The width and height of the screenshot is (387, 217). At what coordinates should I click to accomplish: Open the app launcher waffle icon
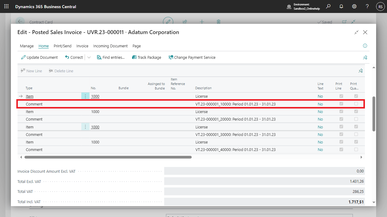(6, 6)
